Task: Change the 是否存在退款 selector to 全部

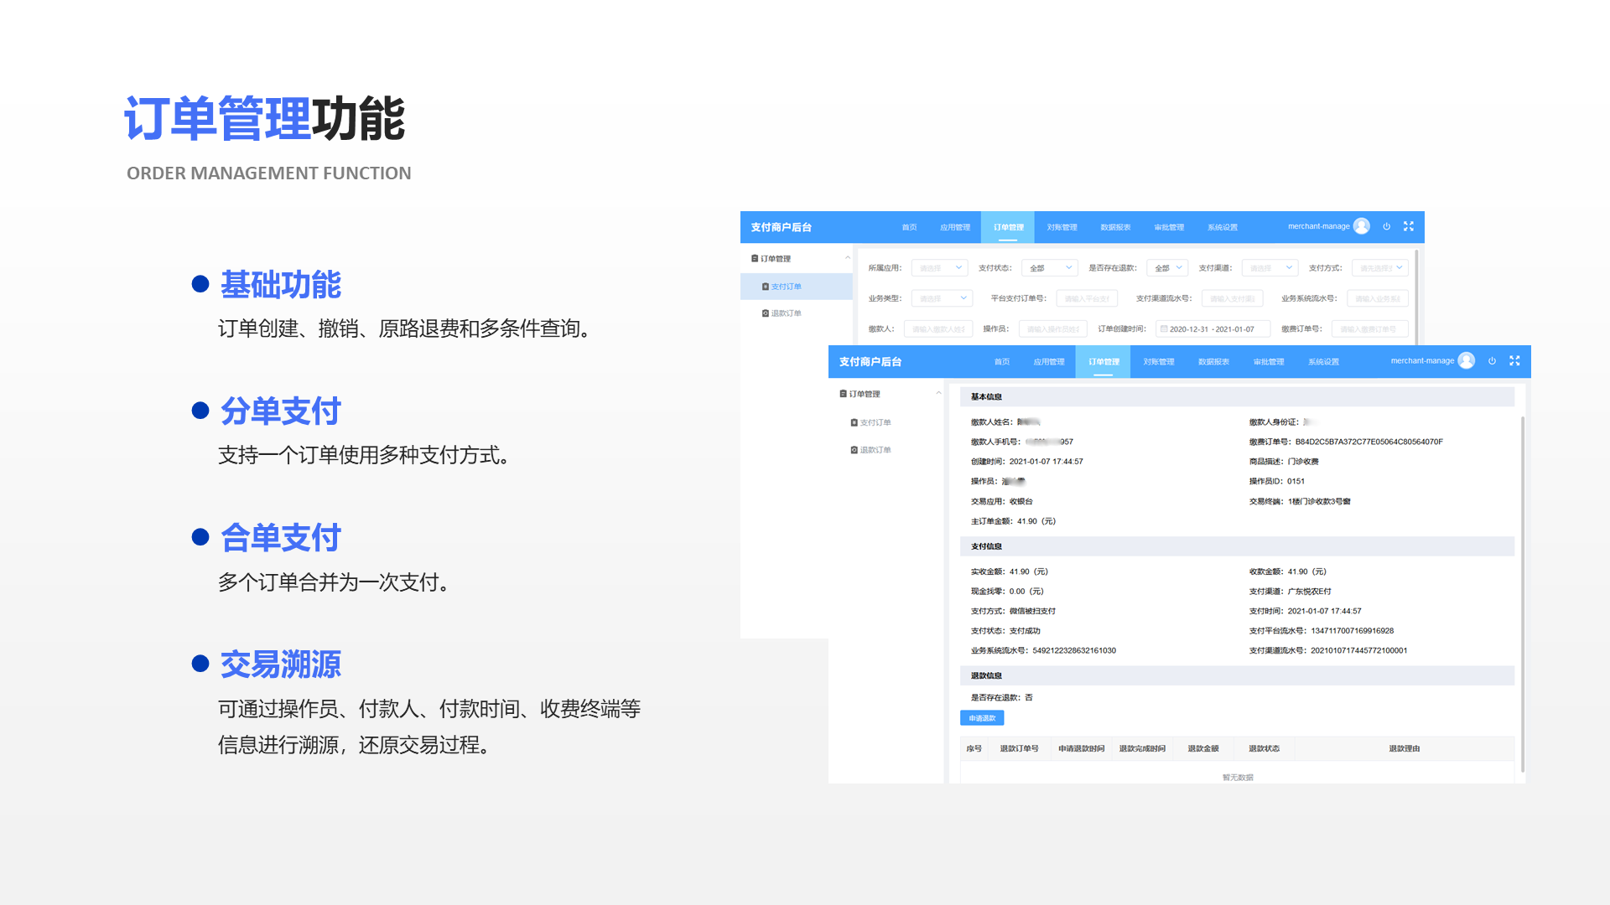Action: [x=1166, y=267]
